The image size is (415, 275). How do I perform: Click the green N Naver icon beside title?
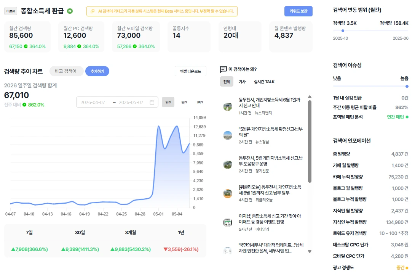point(70,11)
